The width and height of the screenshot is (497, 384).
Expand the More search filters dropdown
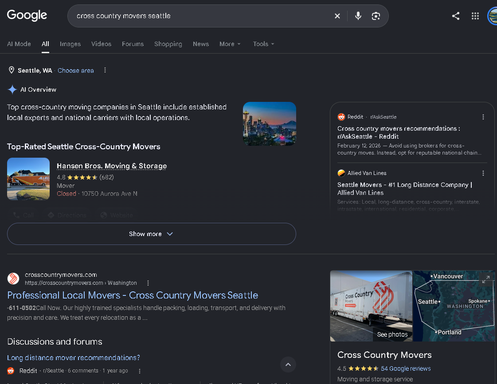230,44
